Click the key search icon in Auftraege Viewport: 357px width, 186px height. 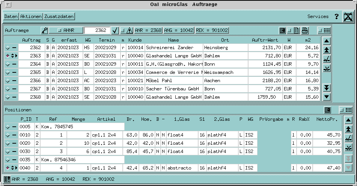coord(45,30)
